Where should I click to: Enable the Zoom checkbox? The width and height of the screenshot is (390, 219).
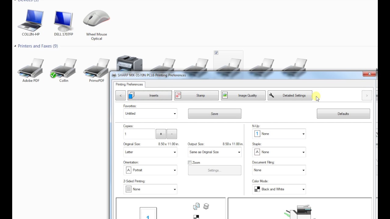[190, 163]
